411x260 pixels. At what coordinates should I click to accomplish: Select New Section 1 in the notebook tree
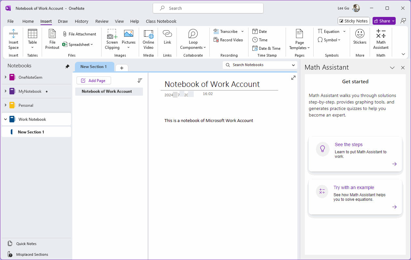pos(36,132)
